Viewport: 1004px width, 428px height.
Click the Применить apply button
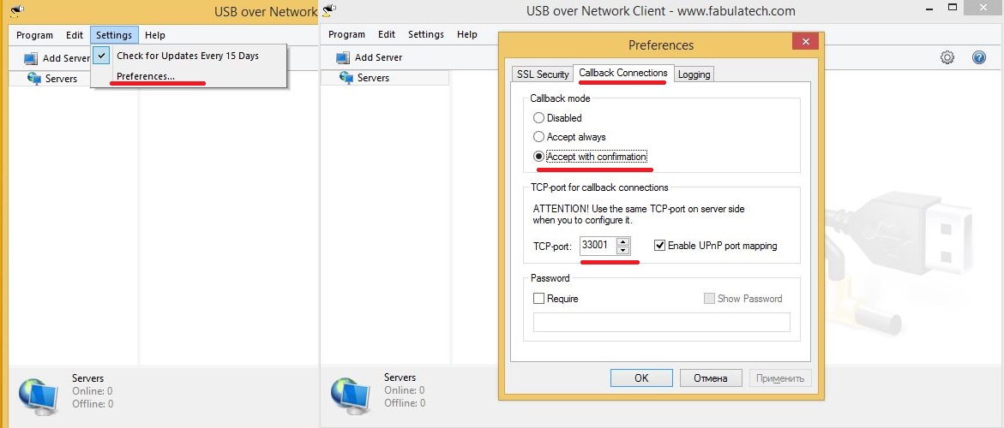pos(780,377)
